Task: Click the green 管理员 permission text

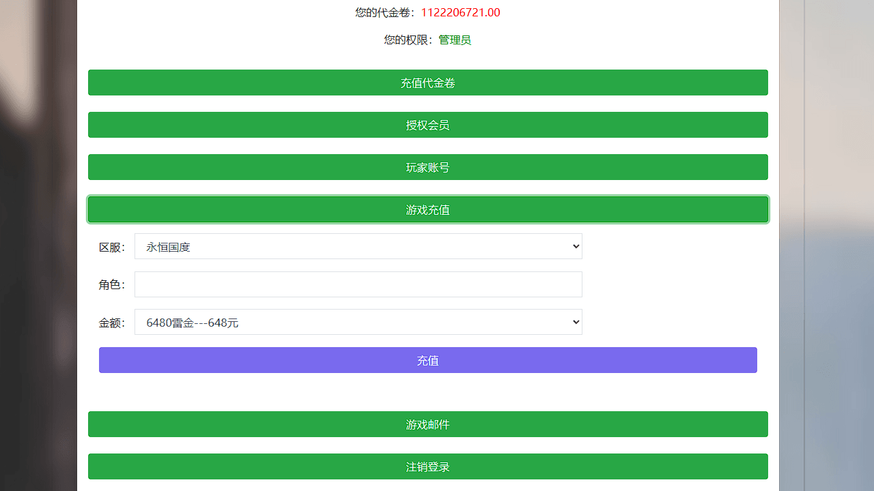Action: [x=455, y=40]
